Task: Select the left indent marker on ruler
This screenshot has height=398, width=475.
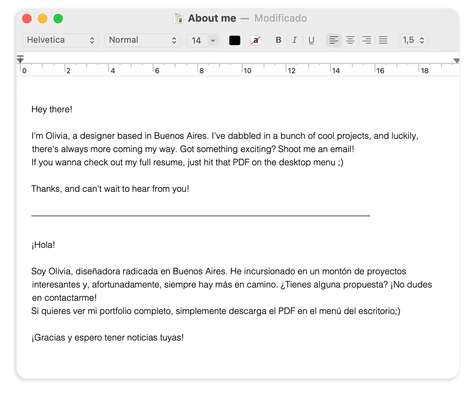Action: 20,59
